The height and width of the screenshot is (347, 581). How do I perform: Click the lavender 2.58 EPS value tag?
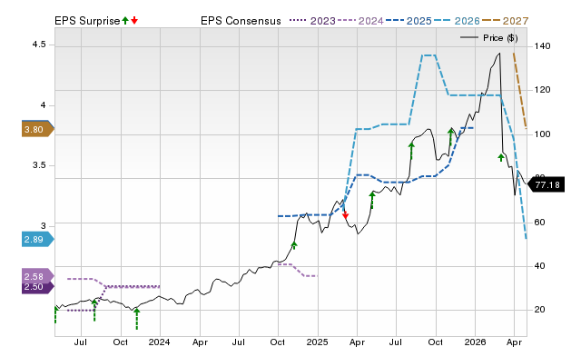(37, 276)
